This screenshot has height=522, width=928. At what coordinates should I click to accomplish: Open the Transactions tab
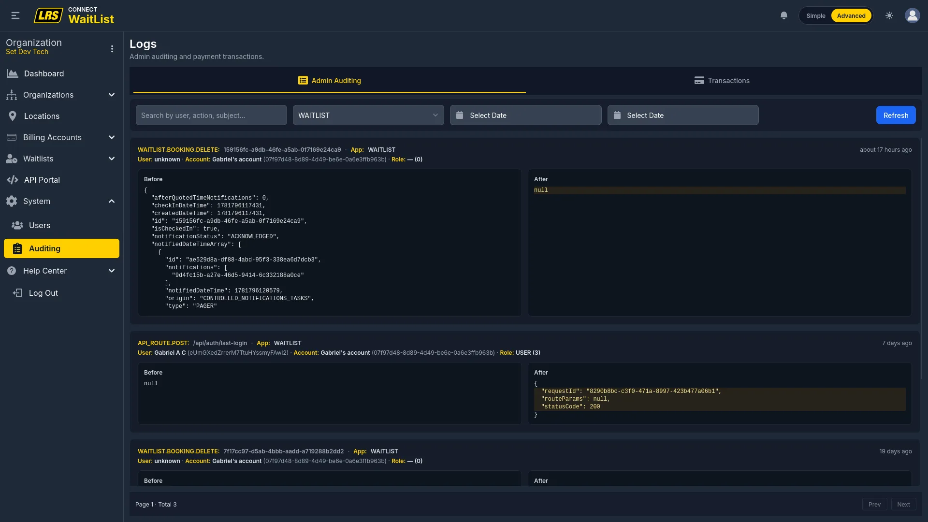click(722, 80)
